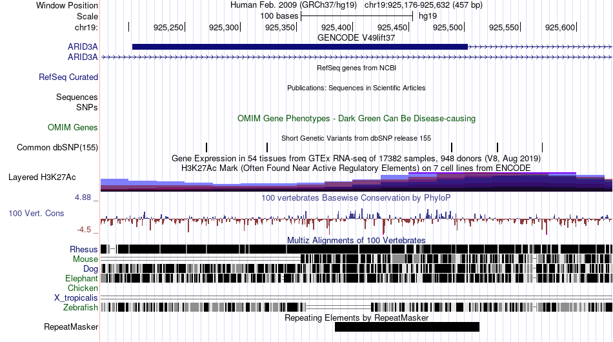Screen dimensions: 613x342
Task: Select the X_tropicalis alignment label
Action: 76,298
